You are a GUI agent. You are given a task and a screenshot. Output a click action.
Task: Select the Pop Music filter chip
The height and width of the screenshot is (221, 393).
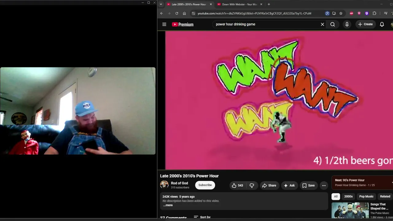click(x=366, y=196)
